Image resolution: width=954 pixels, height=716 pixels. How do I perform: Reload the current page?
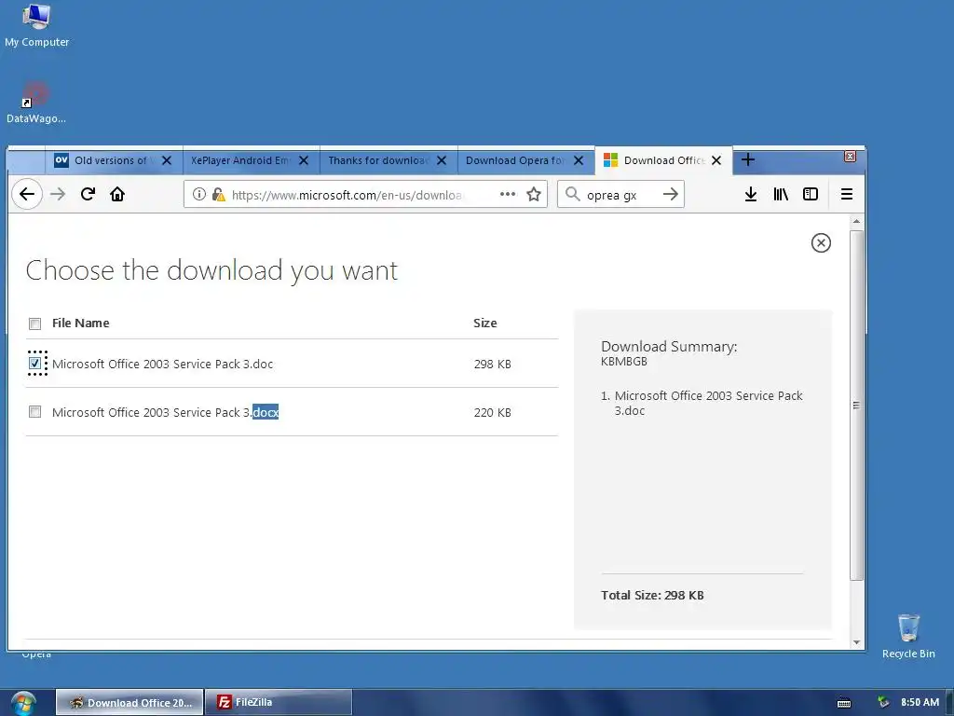pyautogui.click(x=88, y=194)
